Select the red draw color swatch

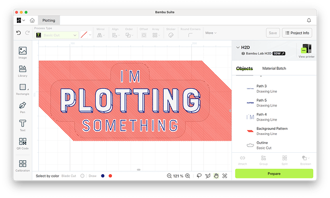[110, 176]
